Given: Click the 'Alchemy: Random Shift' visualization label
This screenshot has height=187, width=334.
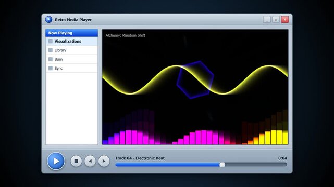Looking at the screenshot, I should (x=125, y=35).
